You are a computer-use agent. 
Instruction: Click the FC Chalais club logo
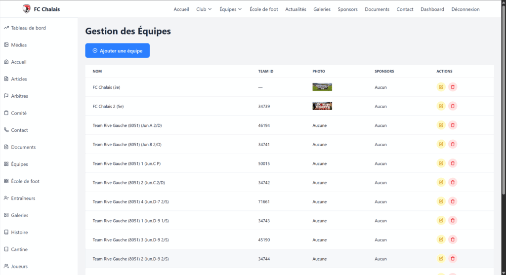click(x=27, y=9)
